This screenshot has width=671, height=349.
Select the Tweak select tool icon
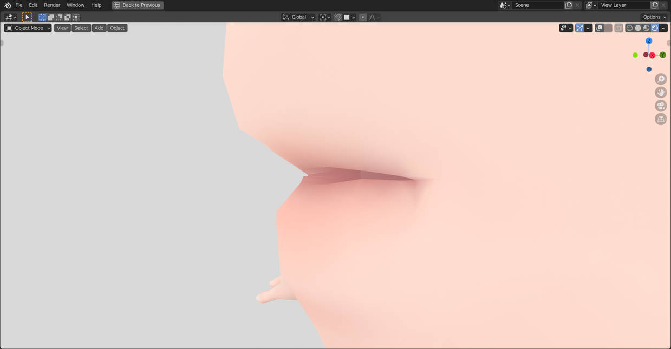pyautogui.click(x=27, y=17)
